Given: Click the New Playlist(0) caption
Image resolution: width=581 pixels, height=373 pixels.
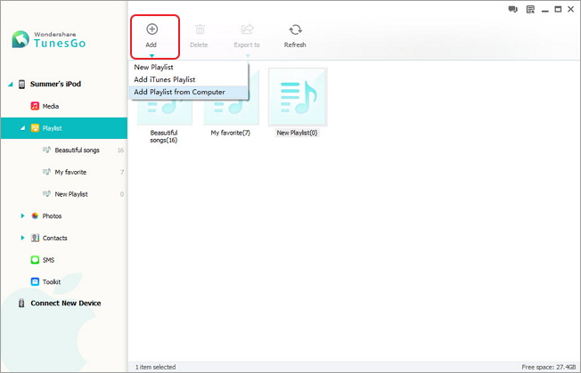Looking at the screenshot, I should (297, 133).
